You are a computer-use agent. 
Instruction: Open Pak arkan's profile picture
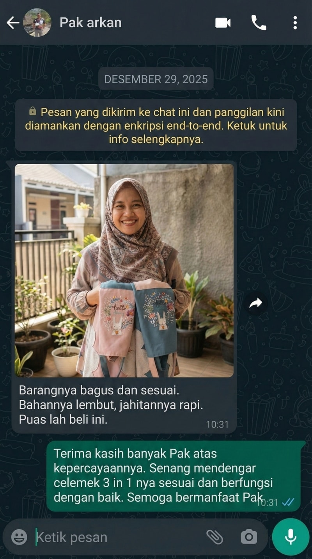pyautogui.click(x=37, y=23)
